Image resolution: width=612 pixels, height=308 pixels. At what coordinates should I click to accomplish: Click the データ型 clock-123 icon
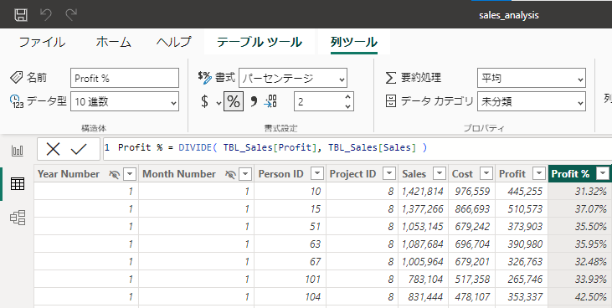[x=17, y=101]
